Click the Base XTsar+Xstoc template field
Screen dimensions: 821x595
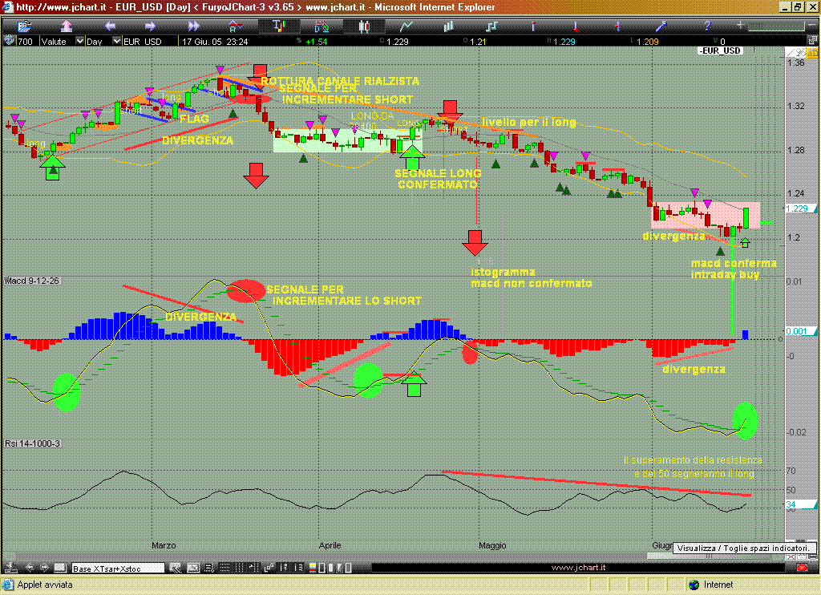[x=117, y=568]
